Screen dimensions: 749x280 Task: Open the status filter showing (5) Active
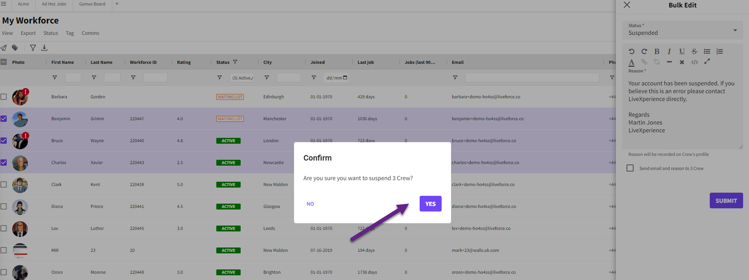242,78
